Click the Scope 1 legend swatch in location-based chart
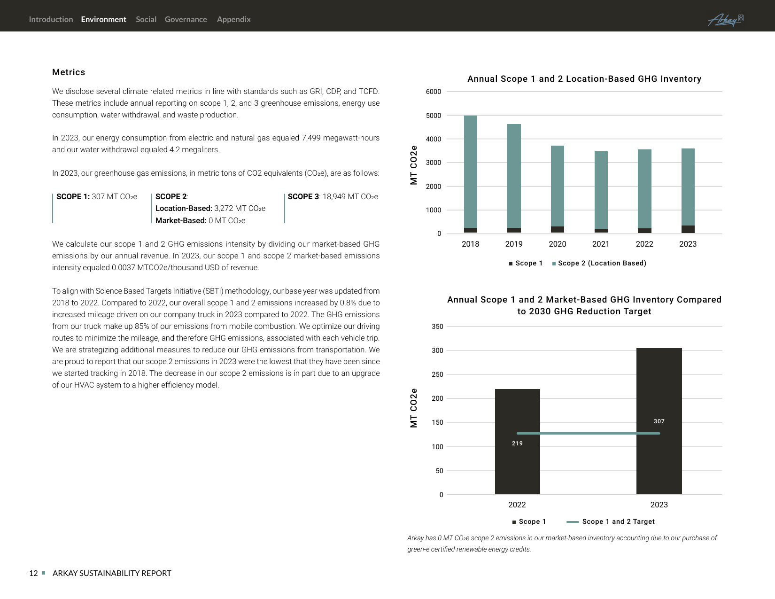775x599 pixels. tap(511, 264)
